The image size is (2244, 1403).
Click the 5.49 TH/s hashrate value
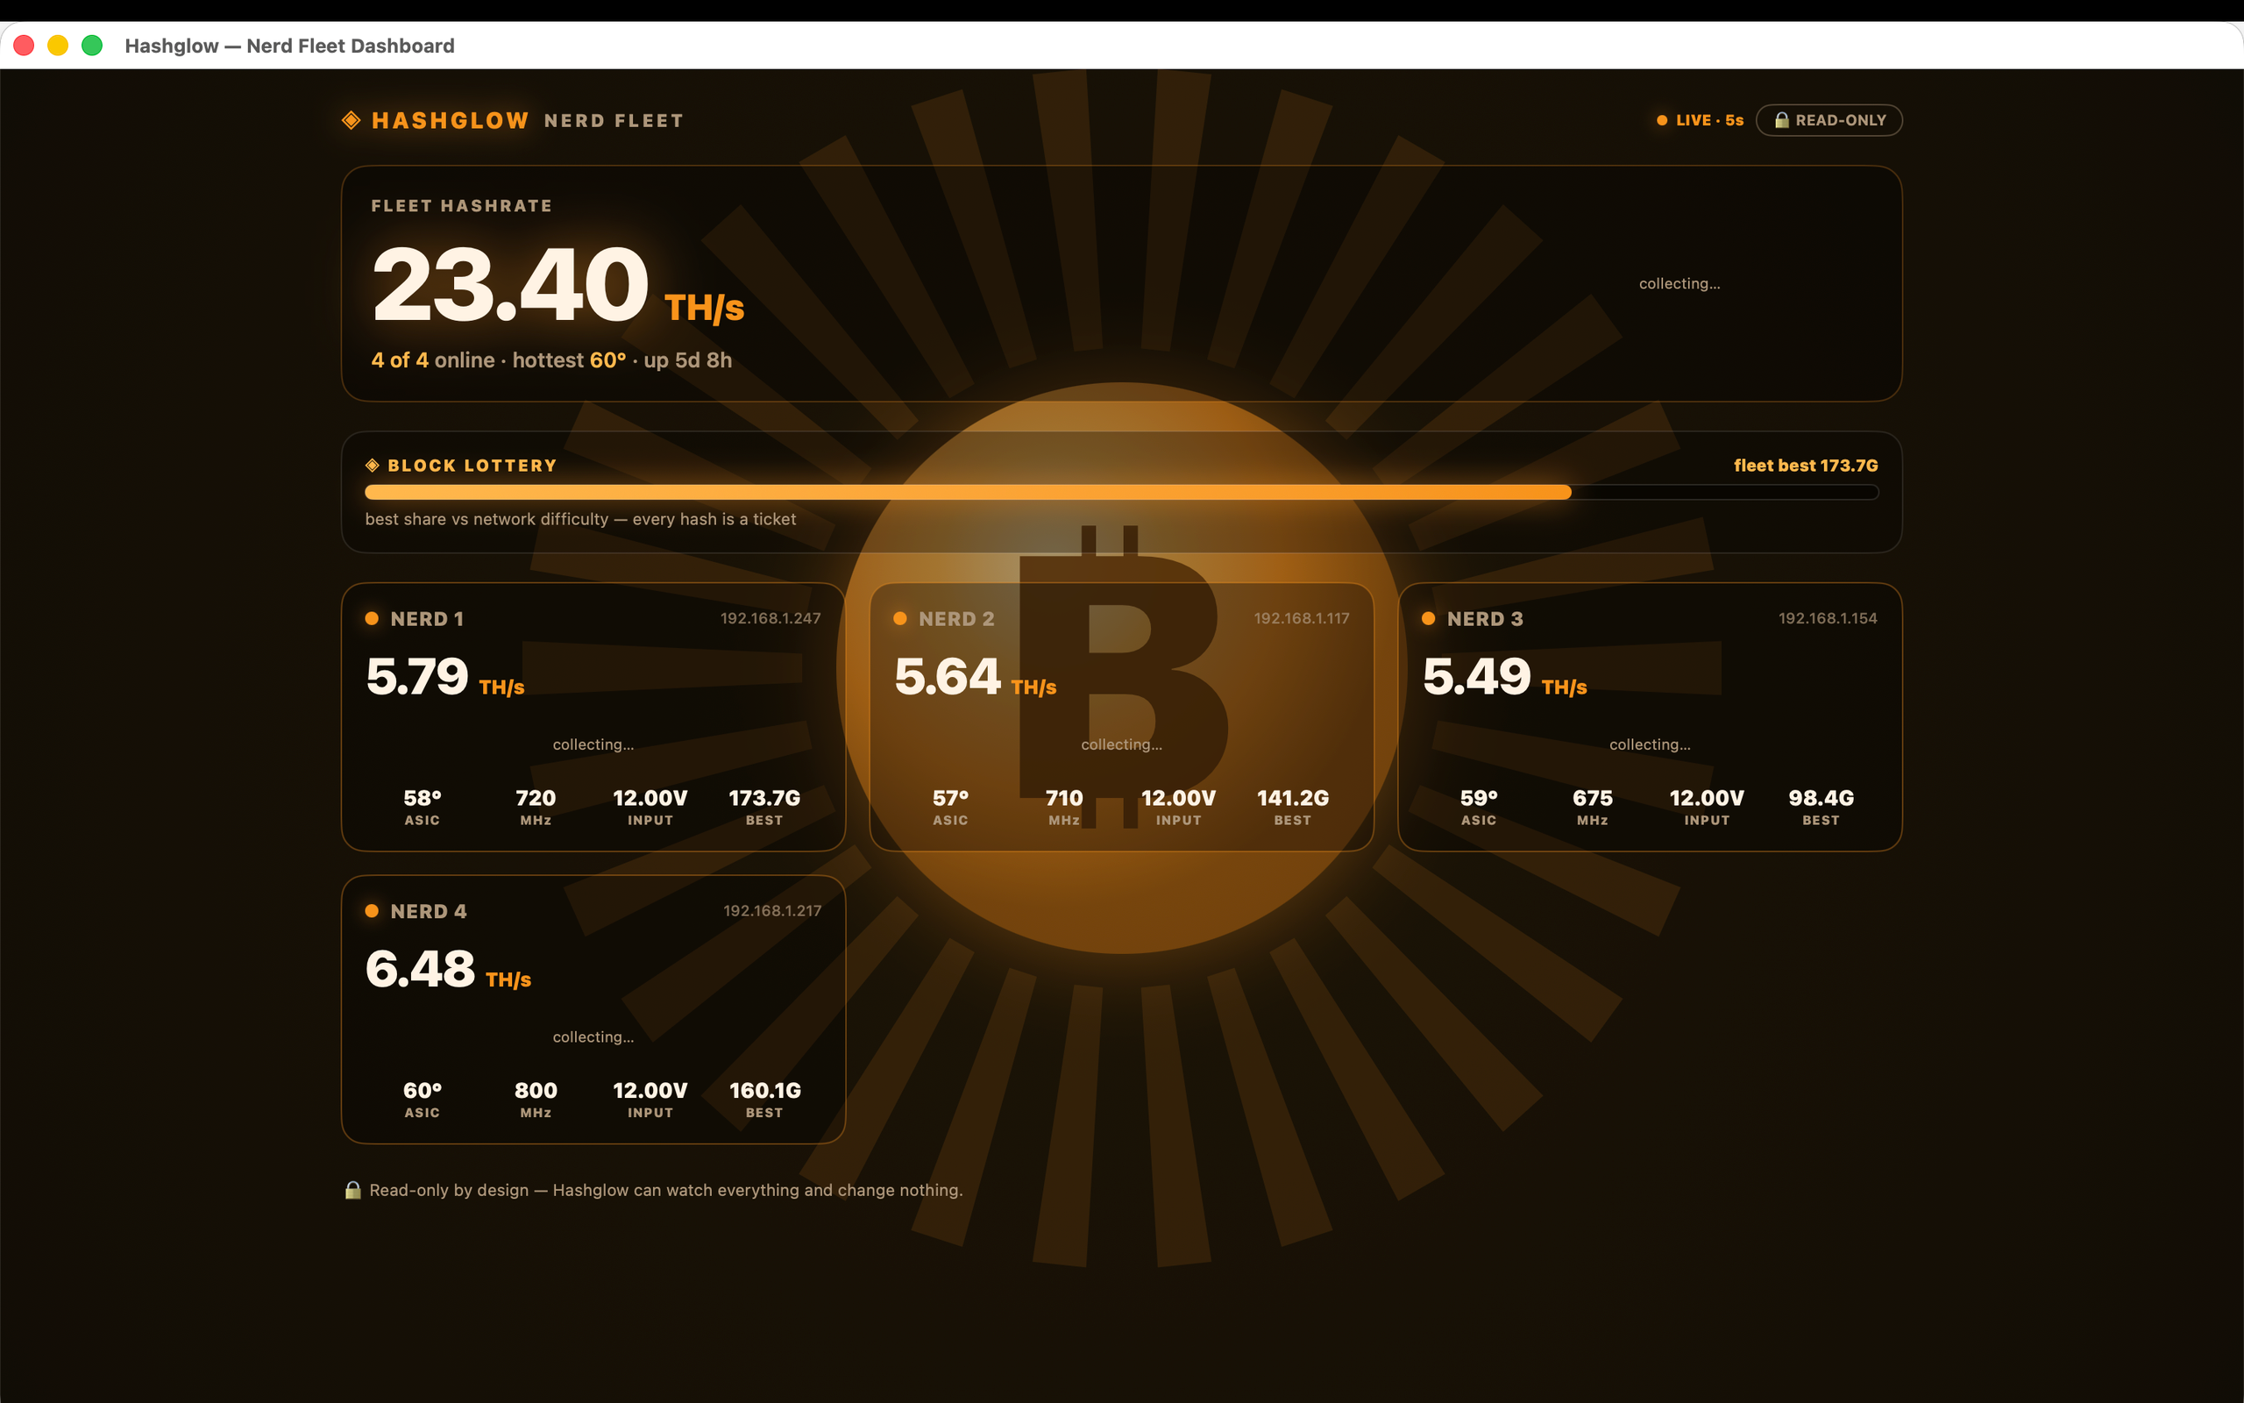click(1504, 676)
